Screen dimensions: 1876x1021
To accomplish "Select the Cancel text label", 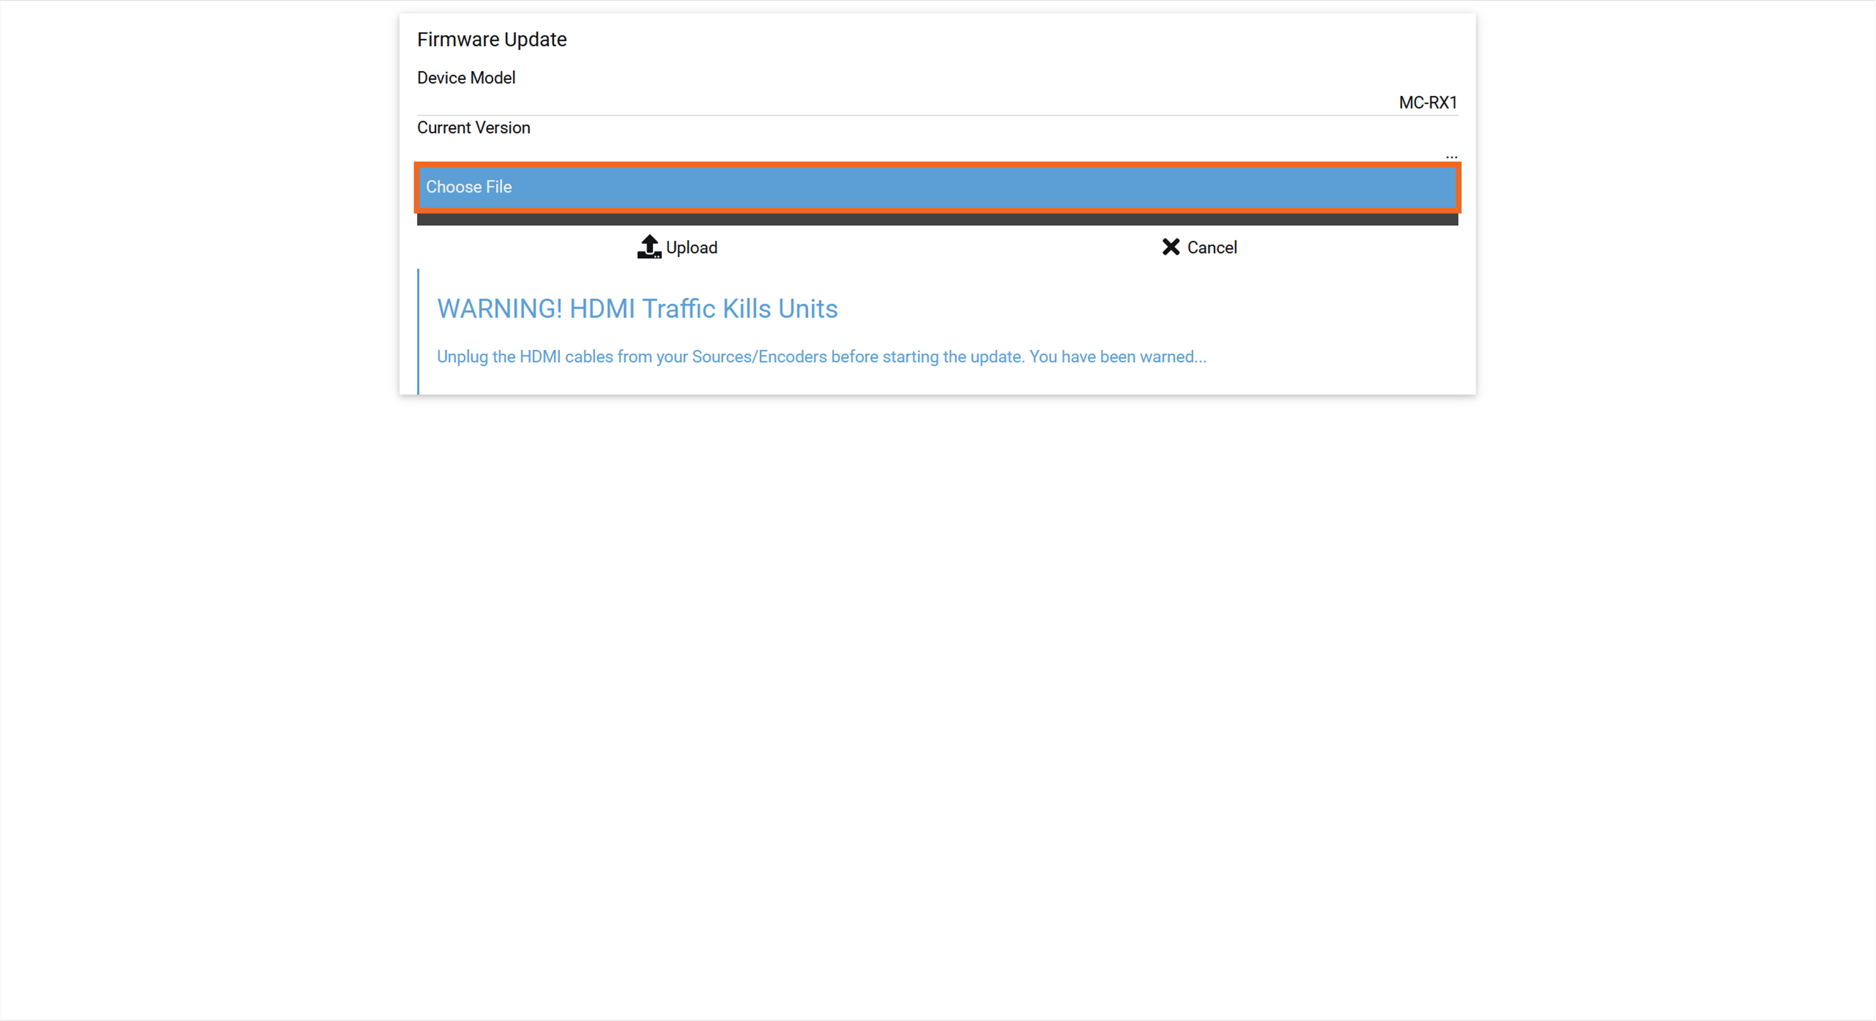I will (1212, 247).
